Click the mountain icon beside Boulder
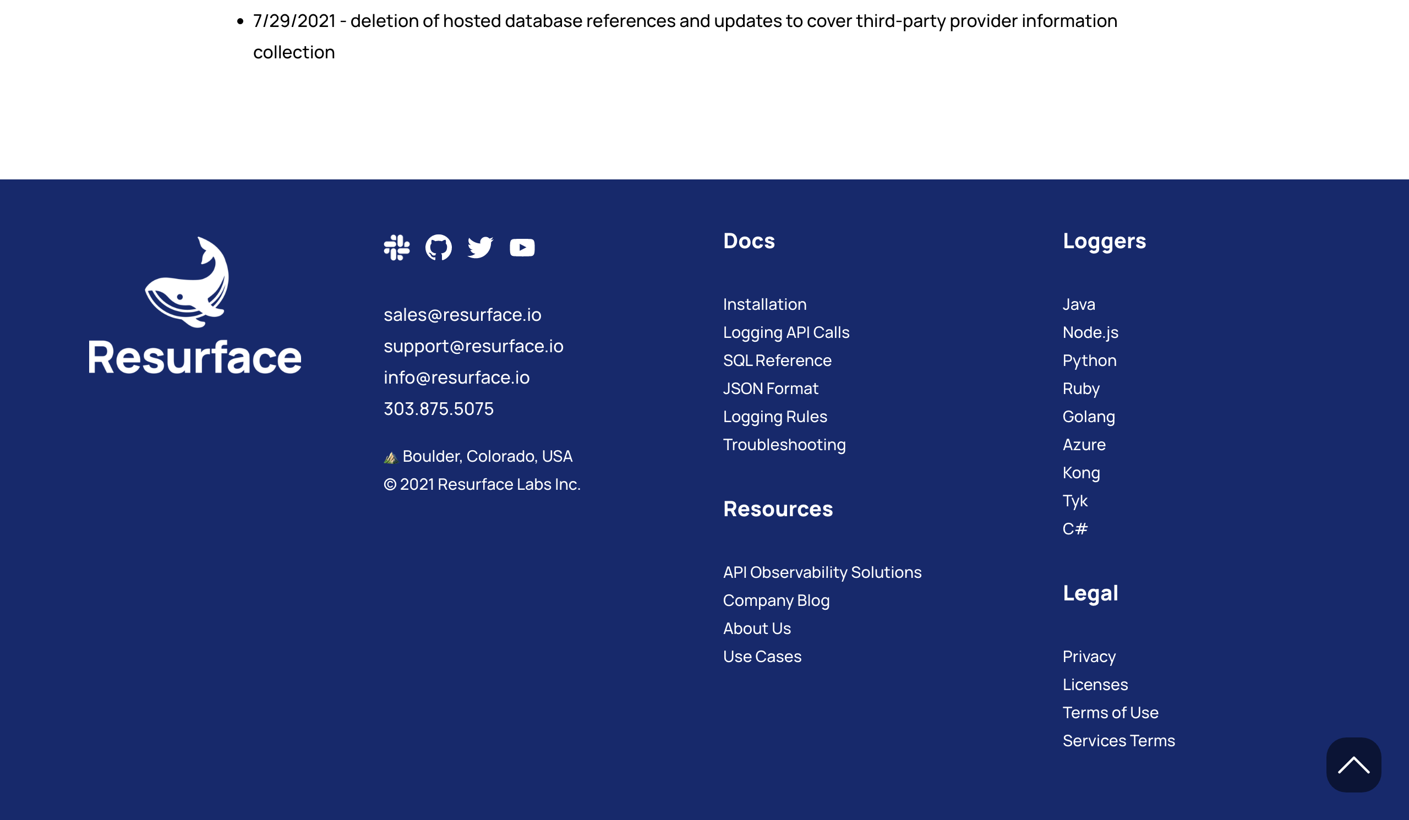Viewport: 1409px width, 820px height. point(390,457)
